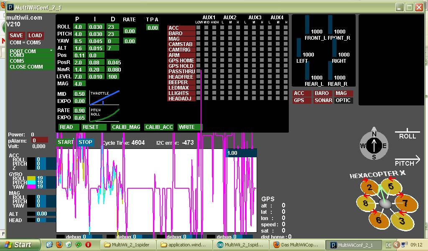Click the ALT I value field 0.015

[96, 48]
